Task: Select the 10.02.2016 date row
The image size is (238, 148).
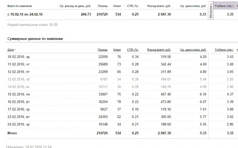Action: [x=19, y=57]
